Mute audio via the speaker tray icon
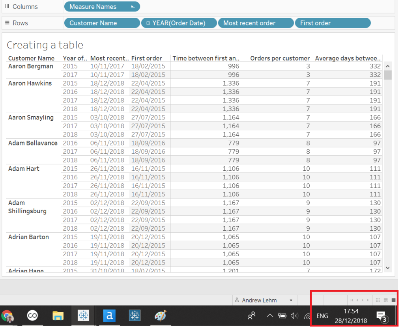The width and height of the screenshot is (404, 330). pyautogui.click(x=295, y=315)
